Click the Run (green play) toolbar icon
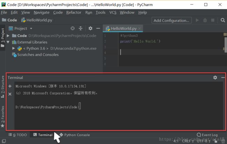 click(197, 20)
